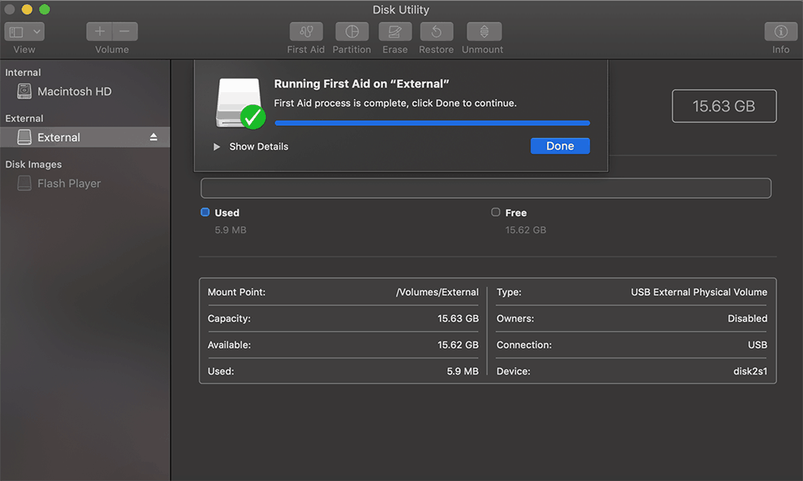Unmount the volume via toolbar icon

click(484, 32)
